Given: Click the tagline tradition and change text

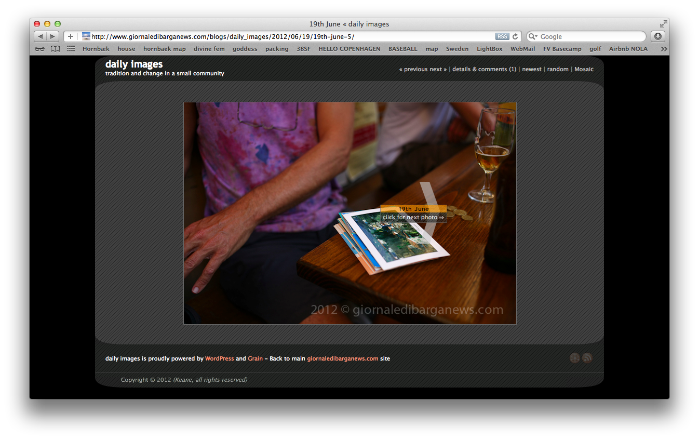Looking at the screenshot, I should click(x=165, y=73).
